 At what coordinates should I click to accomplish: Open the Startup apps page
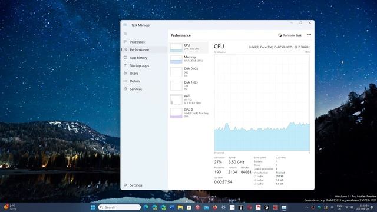(144, 65)
